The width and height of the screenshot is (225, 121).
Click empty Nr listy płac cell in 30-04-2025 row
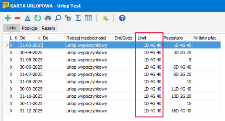point(207,53)
